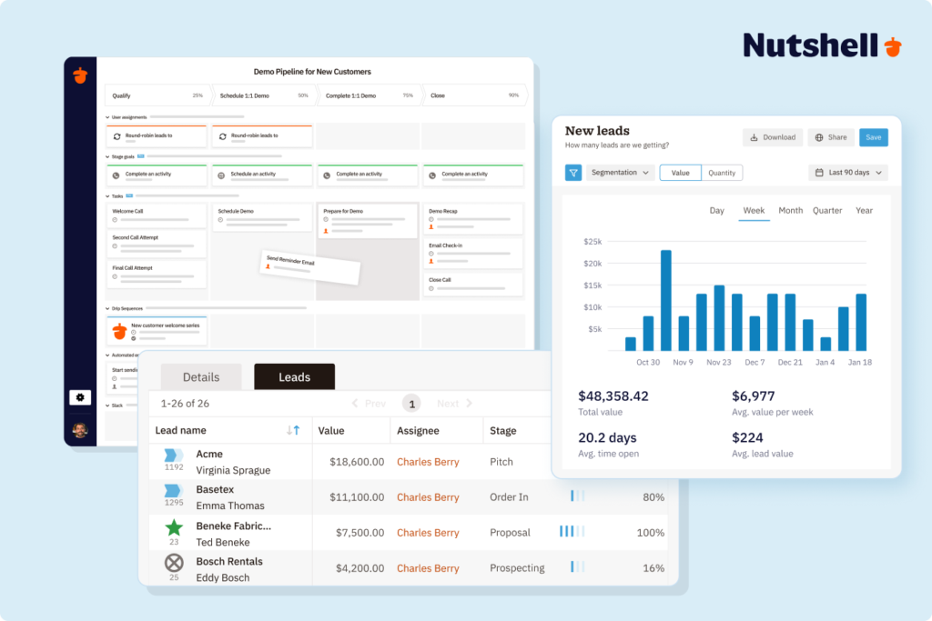
Task: Click the Save button on New leads report
Action: coord(873,137)
